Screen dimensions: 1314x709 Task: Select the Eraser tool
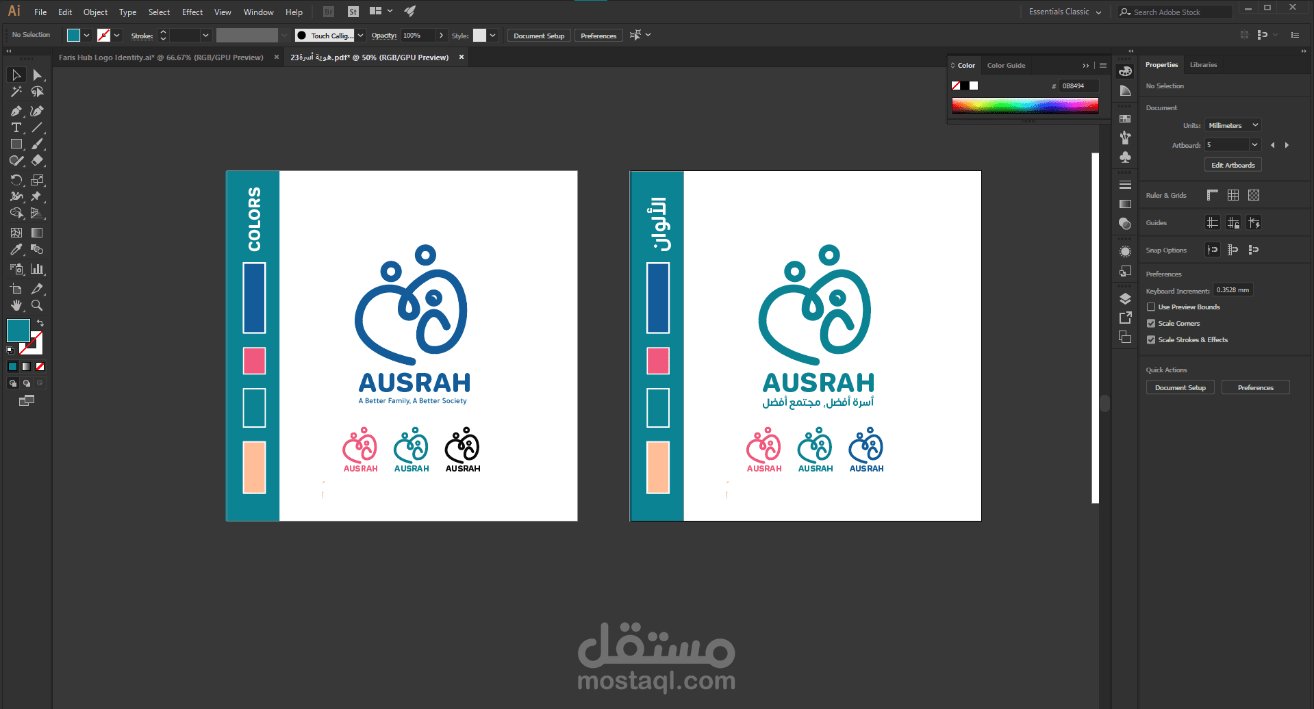point(37,160)
